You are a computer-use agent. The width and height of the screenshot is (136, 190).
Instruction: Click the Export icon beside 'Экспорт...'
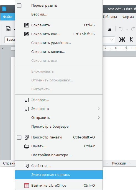click(x=27, y=100)
